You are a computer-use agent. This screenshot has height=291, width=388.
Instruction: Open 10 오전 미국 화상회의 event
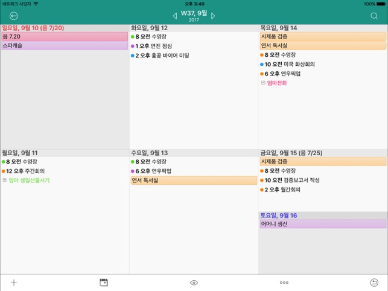288,64
